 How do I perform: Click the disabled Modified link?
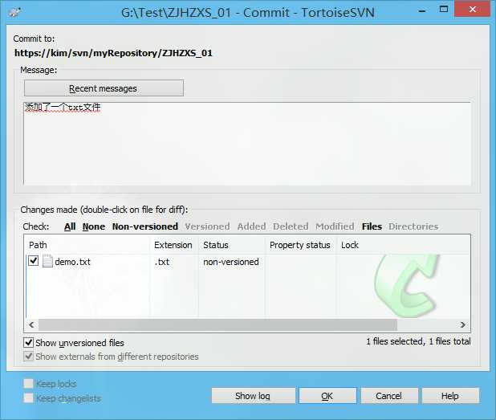point(335,226)
